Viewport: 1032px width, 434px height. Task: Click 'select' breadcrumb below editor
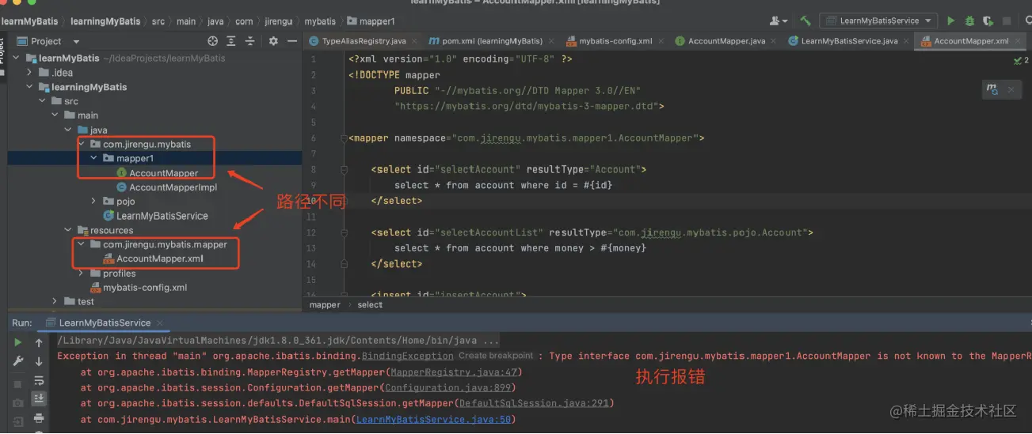pos(370,304)
